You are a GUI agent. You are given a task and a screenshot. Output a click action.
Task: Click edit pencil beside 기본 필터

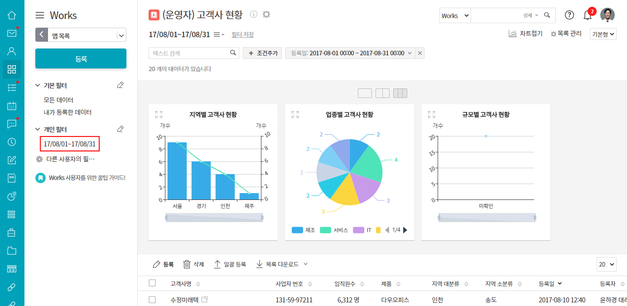tap(120, 85)
